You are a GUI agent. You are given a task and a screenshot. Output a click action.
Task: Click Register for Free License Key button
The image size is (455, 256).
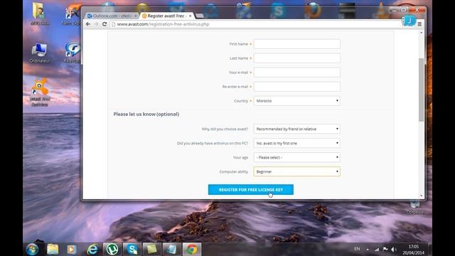coord(251,190)
